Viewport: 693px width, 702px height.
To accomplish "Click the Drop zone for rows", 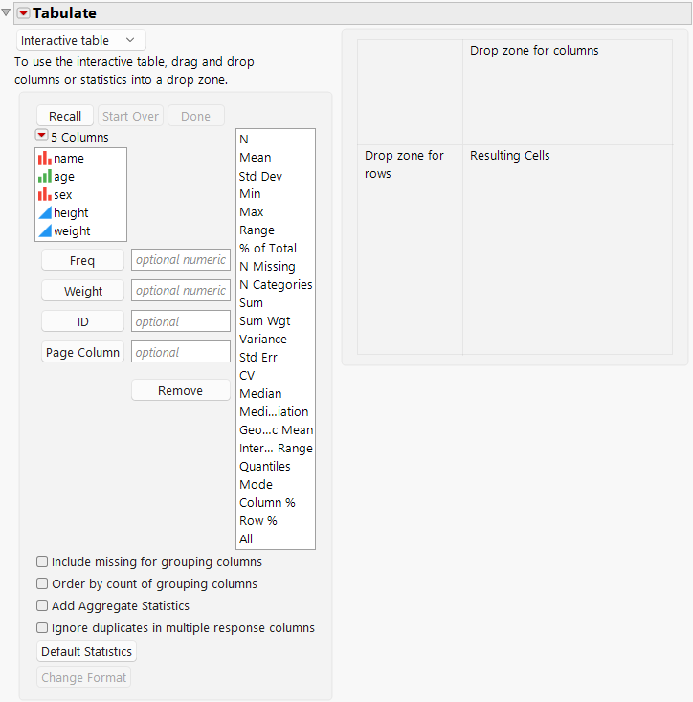I will [x=410, y=250].
